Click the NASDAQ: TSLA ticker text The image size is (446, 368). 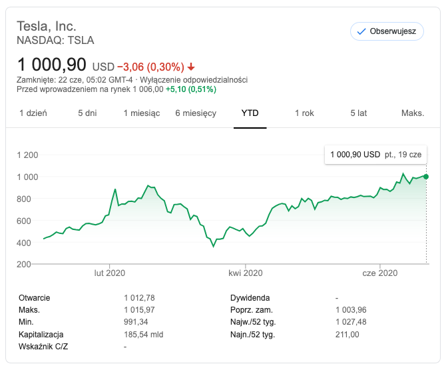pos(55,40)
